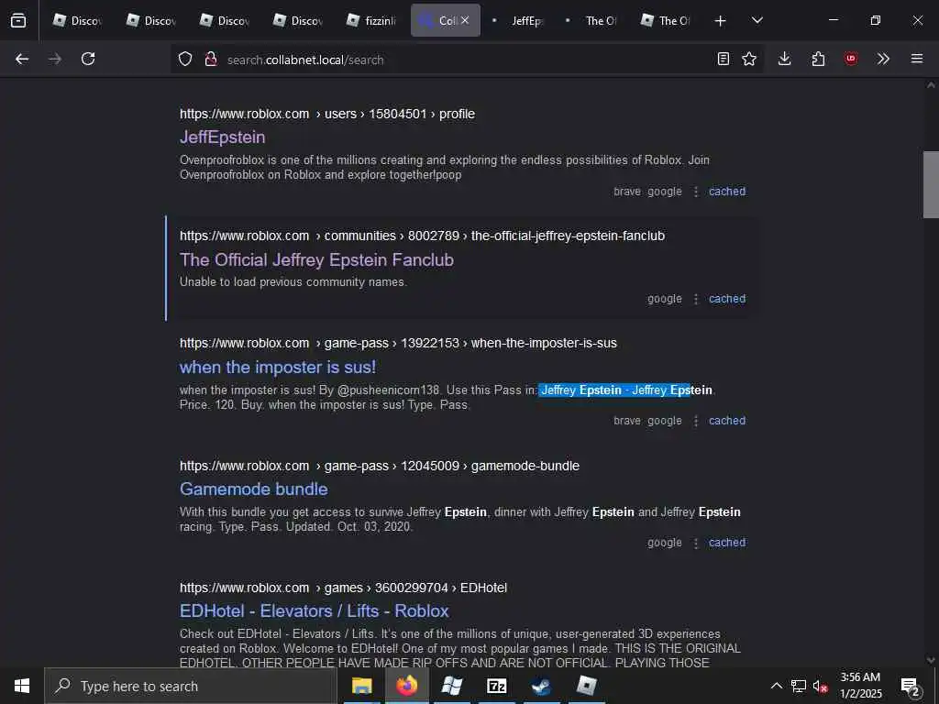Close the active Coll tab
The height and width of the screenshot is (704, 939).
pos(465,20)
